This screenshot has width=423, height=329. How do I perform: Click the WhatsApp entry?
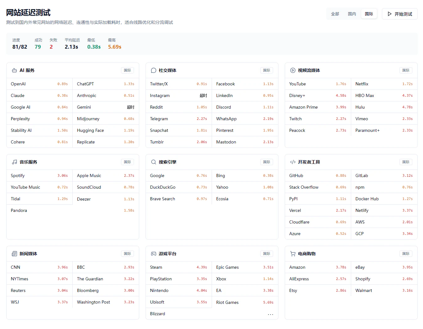click(x=245, y=119)
